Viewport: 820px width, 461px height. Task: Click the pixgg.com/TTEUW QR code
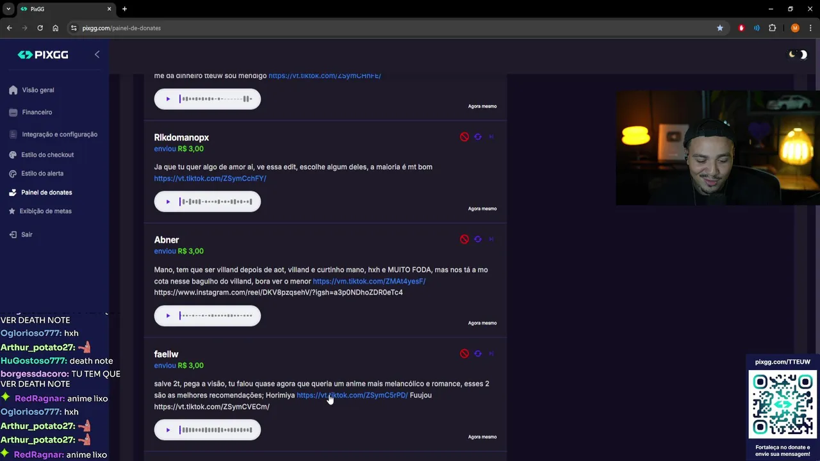pos(783,405)
